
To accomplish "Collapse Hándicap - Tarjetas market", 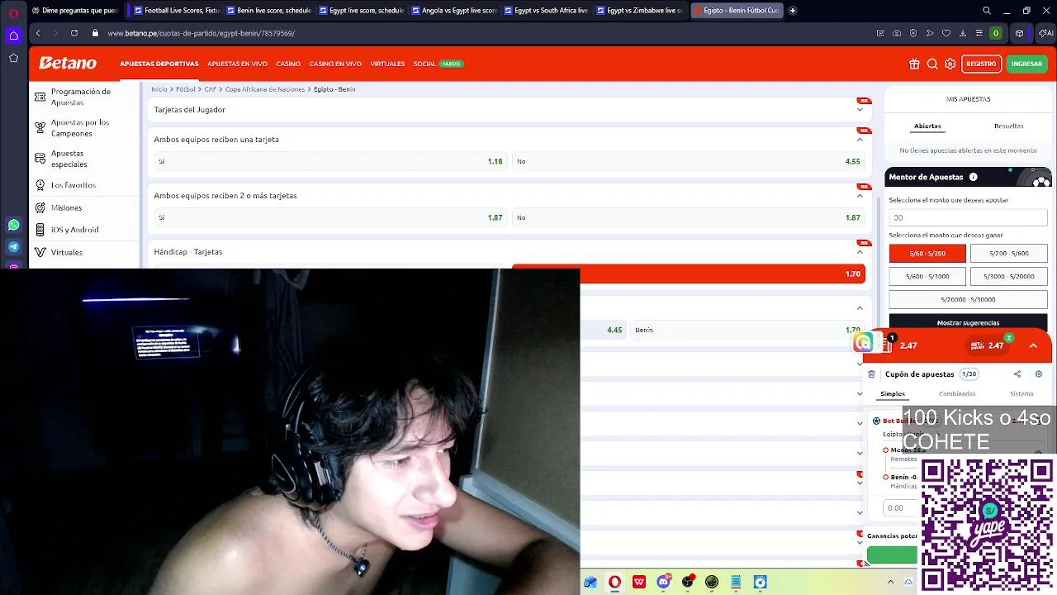I will point(860,252).
